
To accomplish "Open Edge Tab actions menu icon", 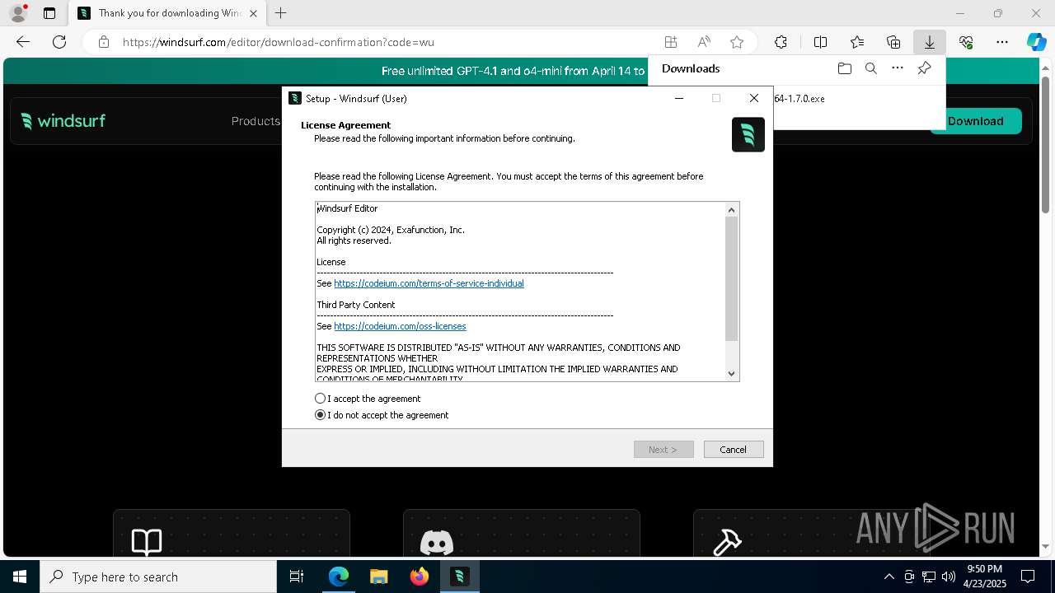I will tap(49, 13).
